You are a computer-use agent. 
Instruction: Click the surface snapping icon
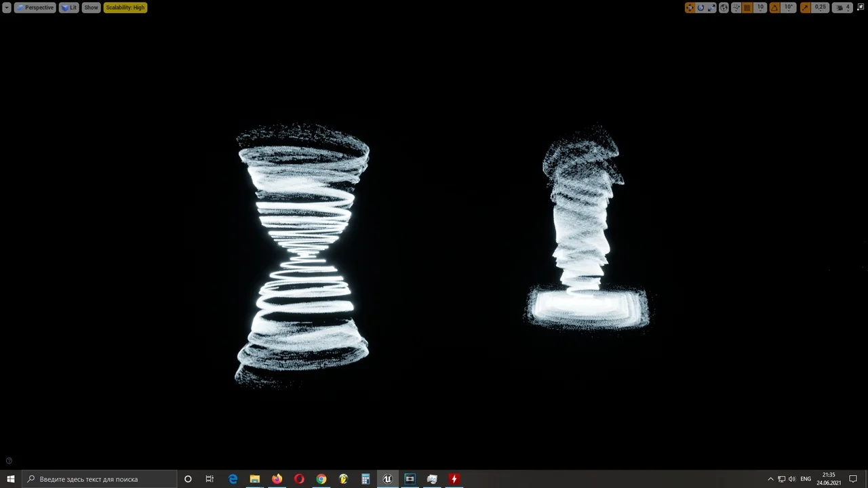736,7
